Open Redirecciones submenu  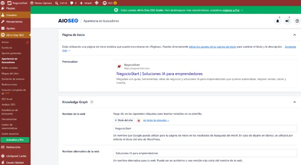pyautogui.click(x=9, y=84)
